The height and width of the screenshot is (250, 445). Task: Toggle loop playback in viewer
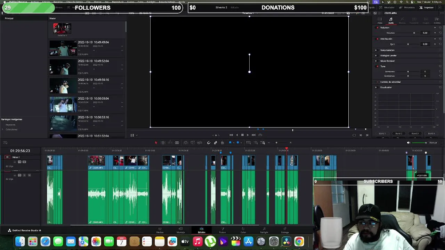coord(260,135)
